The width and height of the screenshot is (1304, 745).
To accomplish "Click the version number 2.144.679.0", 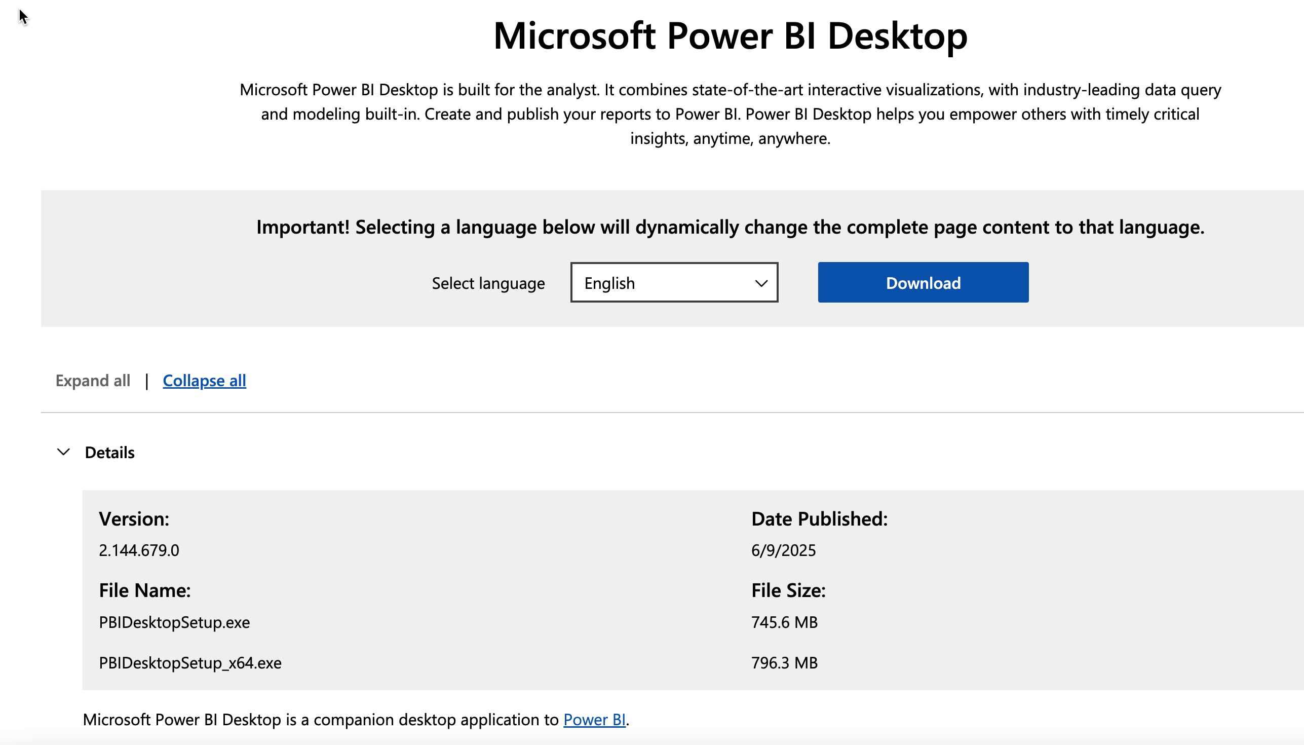I will coord(139,550).
